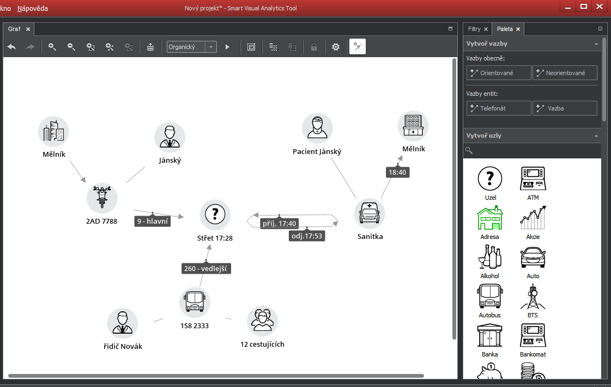
Task: Click the Telefonát link button
Action: [499, 108]
